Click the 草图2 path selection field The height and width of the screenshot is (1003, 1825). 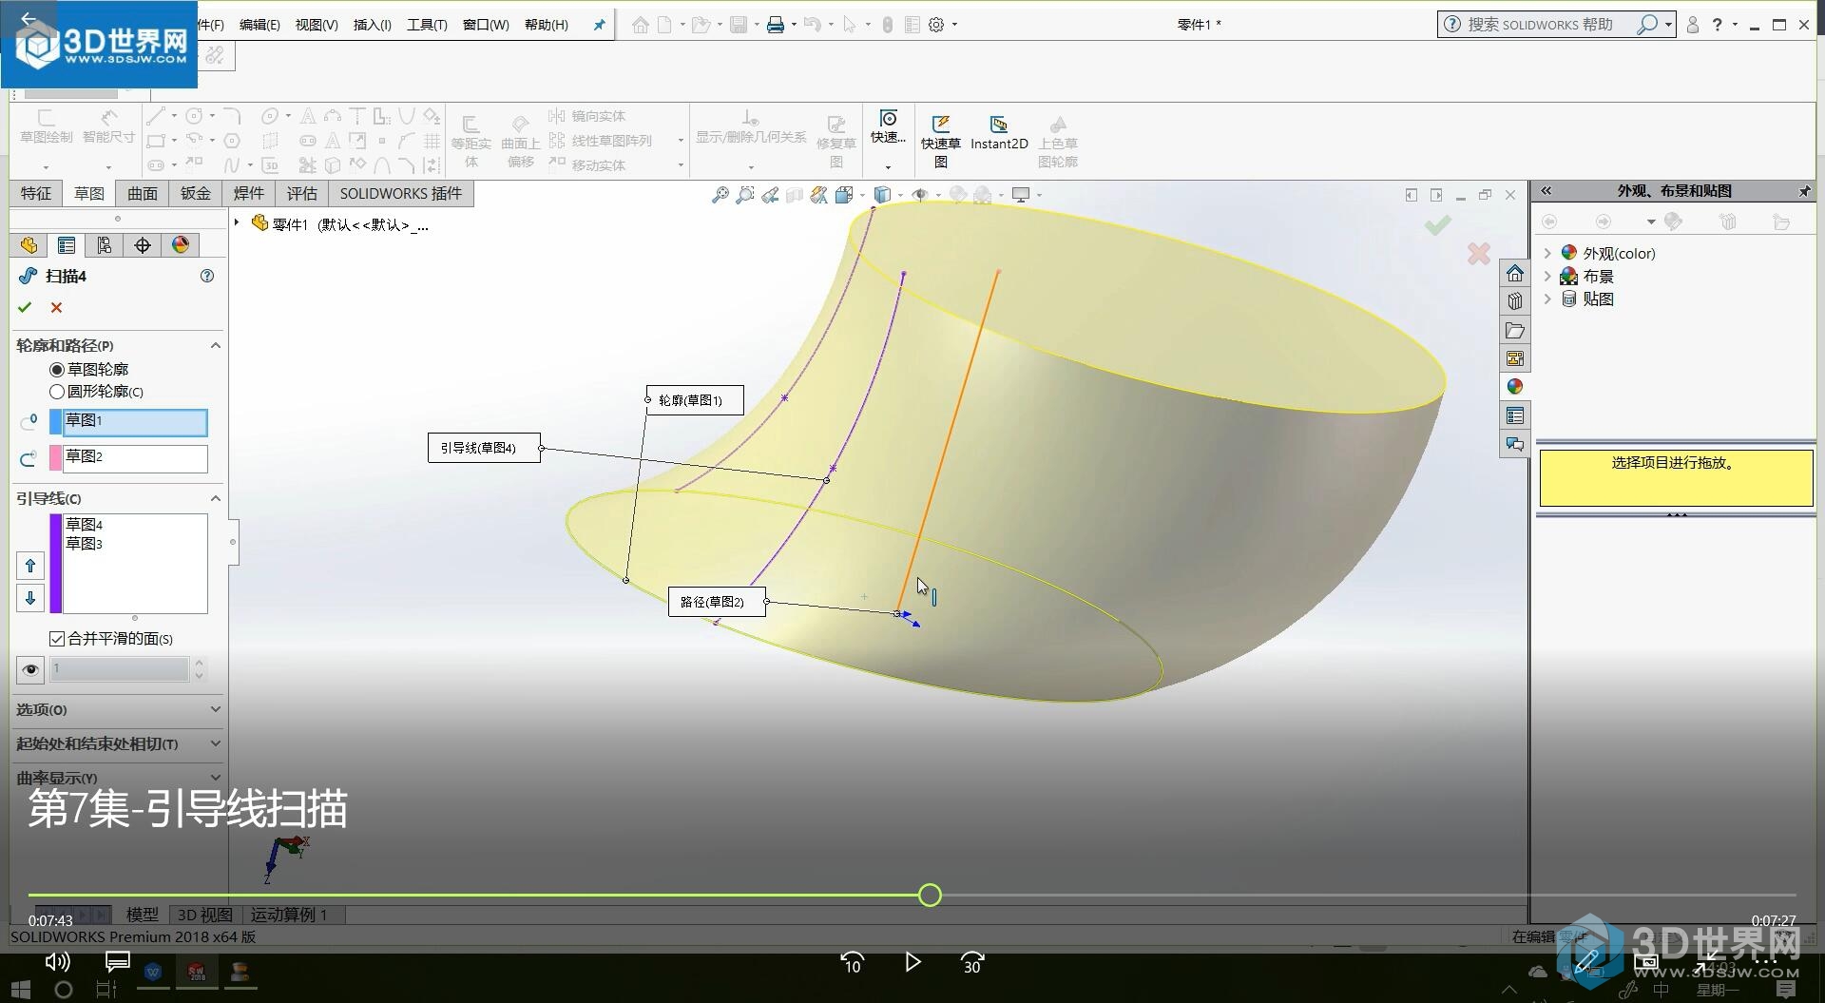135,458
